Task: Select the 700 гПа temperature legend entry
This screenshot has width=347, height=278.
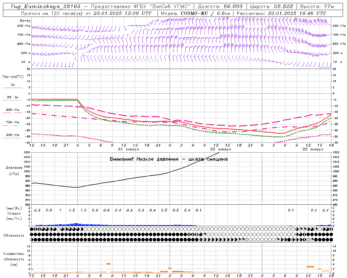Action: pos(12,122)
